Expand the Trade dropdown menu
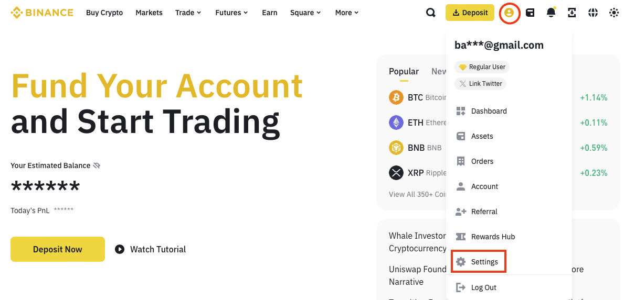Screen dimensions: 624x300 (x=188, y=13)
